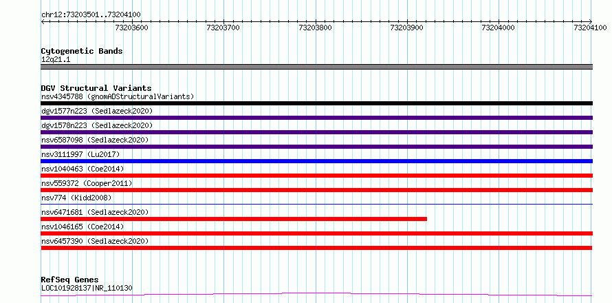Select nsv1046165 (Coe2014) label

coord(83,227)
